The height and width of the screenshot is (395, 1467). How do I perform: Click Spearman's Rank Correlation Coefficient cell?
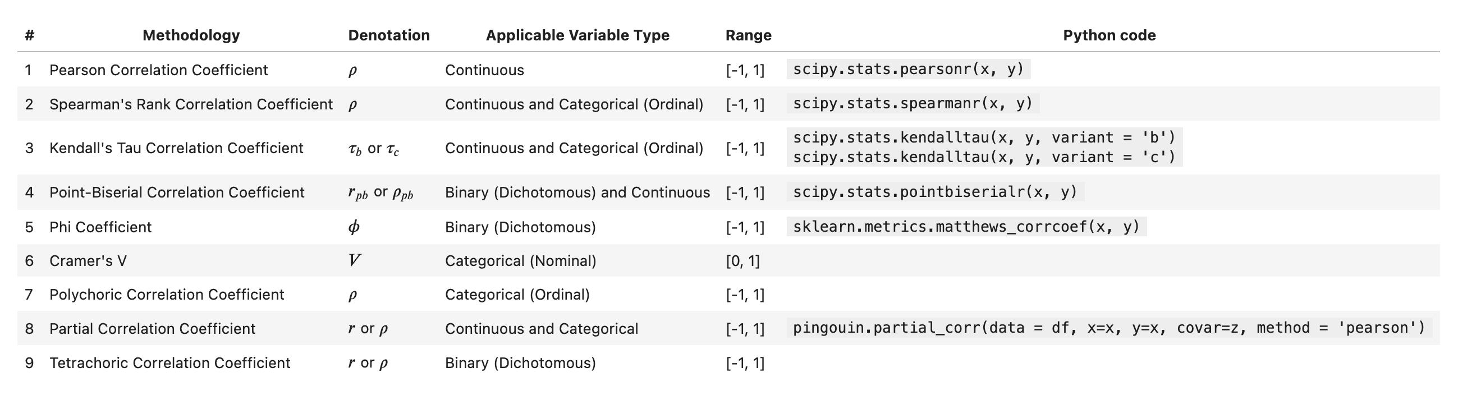[191, 104]
